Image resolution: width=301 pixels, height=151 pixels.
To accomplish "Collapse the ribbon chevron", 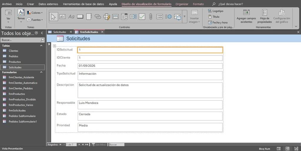I will [x=296, y=26].
